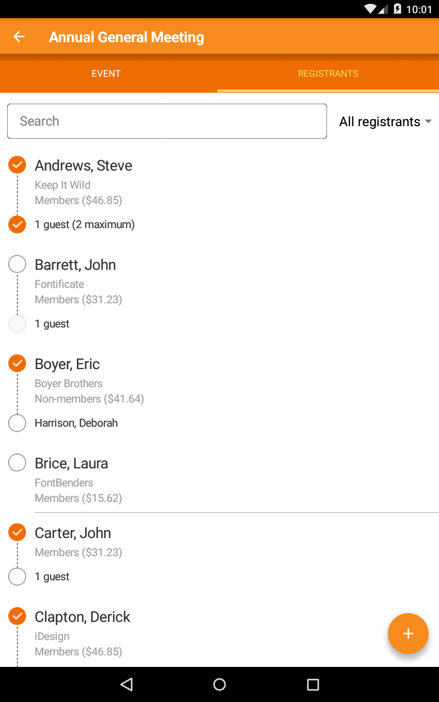Switch to the EVENT tab
439x702 pixels.
click(106, 73)
